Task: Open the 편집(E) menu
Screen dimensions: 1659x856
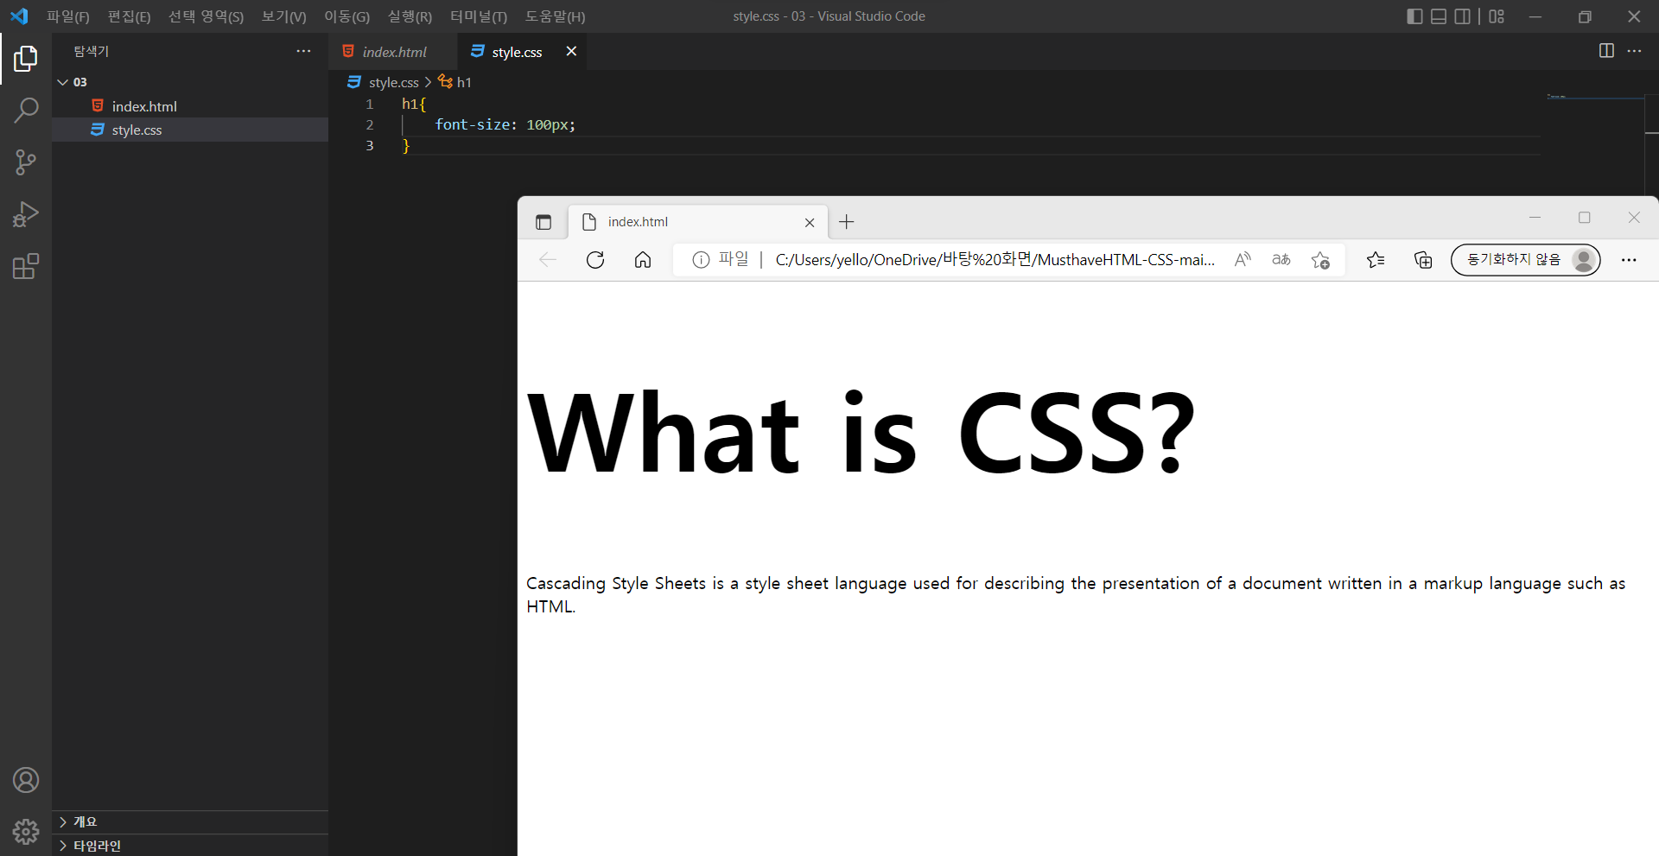Action: click(129, 16)
